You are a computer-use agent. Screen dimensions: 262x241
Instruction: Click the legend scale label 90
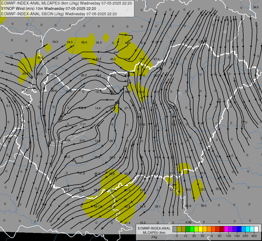pyautogui.click(x=219, y=236)
